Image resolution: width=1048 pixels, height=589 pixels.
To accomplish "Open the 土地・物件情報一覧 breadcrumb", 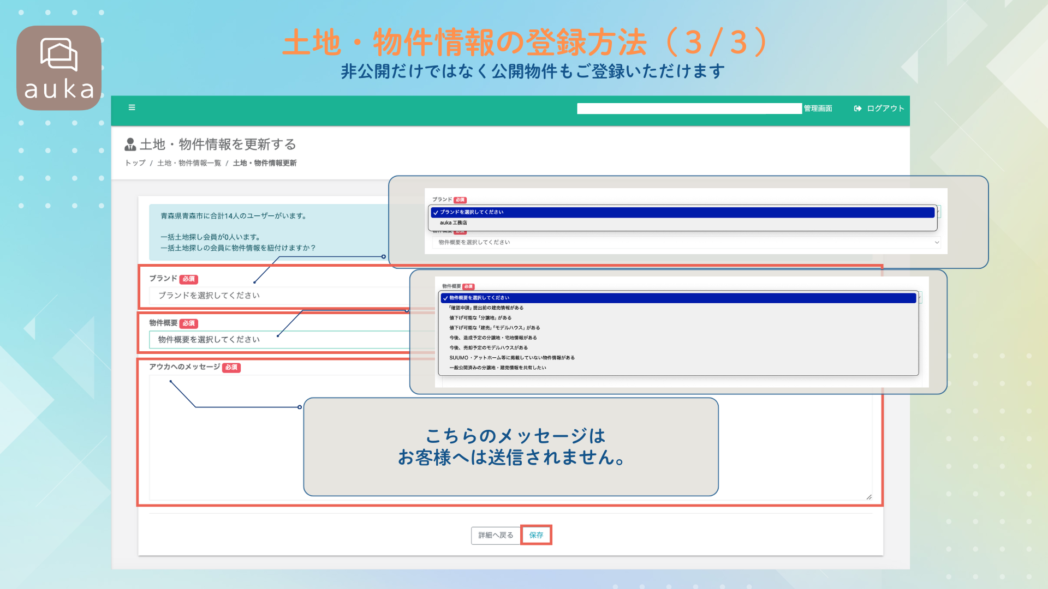I will (x=189, y=163).
